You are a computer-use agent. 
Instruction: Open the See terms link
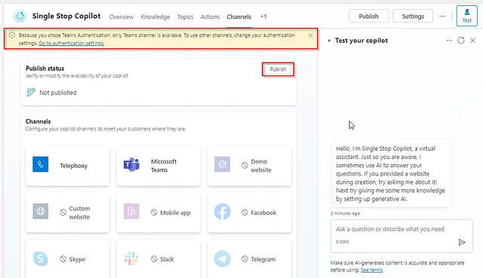click(371, 270)
